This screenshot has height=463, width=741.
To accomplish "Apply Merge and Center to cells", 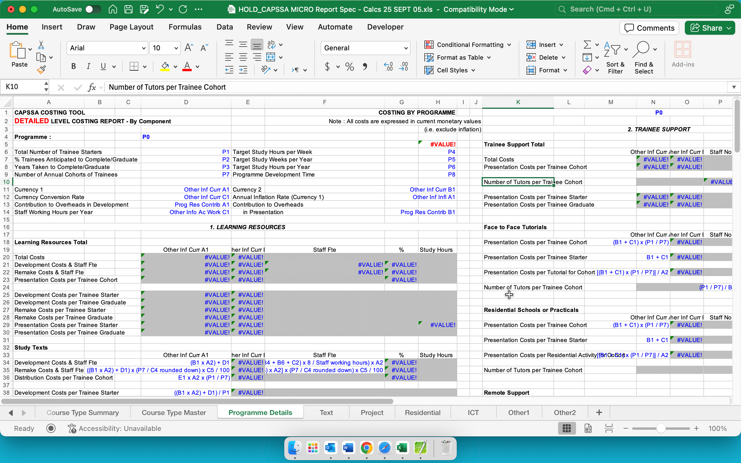I will click(x=271, y=57).
